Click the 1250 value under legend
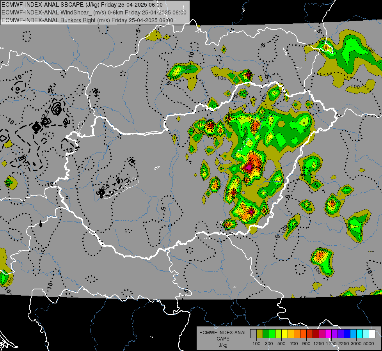The width and height of the screenshot is (382, 351). point(319,344)
